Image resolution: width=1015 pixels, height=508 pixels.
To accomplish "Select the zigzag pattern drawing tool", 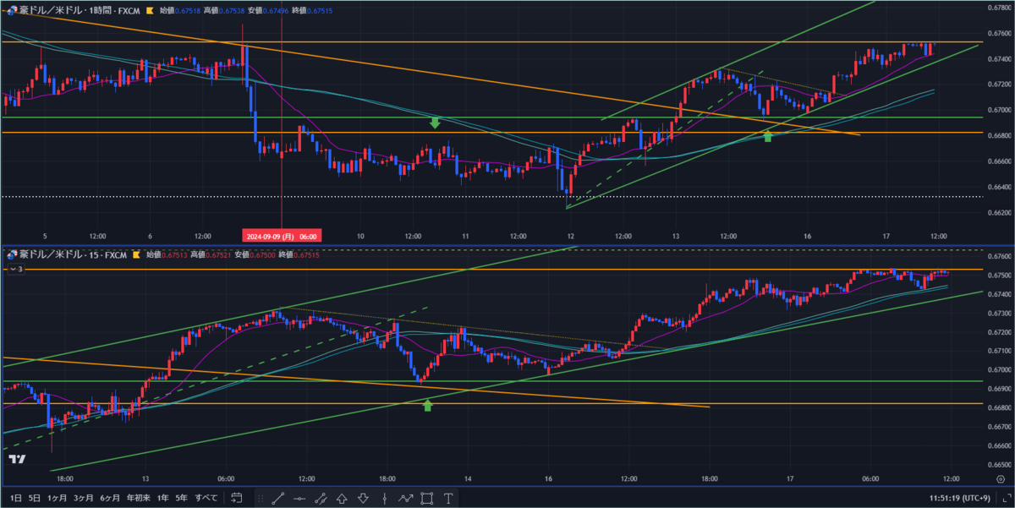I will (406, 499).
